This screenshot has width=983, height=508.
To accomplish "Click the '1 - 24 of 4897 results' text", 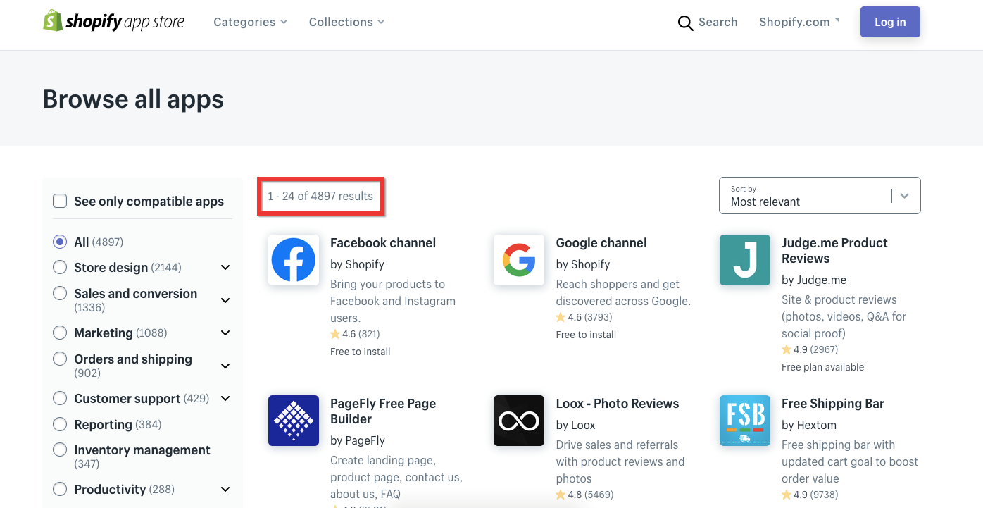I will click(320, 196).
